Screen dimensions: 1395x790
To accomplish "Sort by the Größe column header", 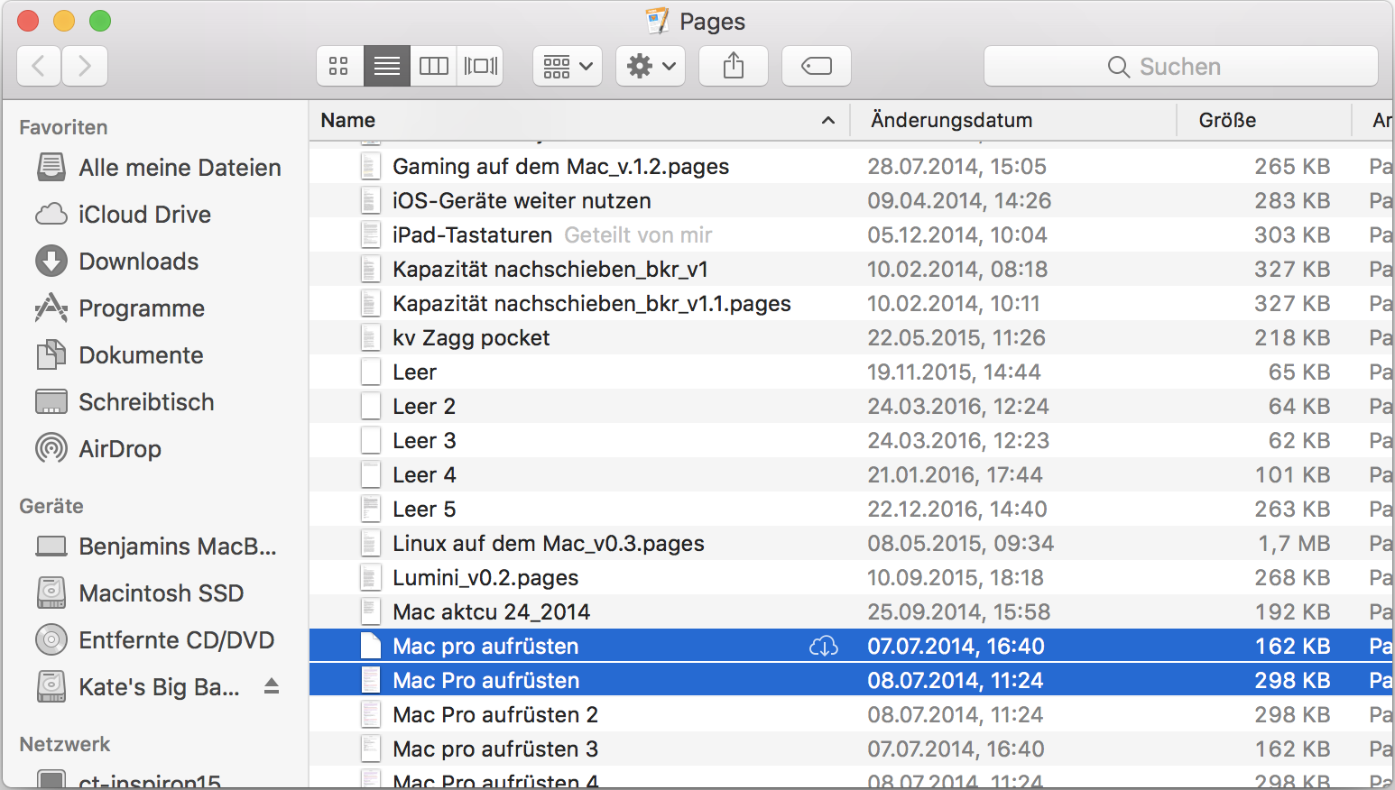I will pyautogui.click(x=1227, y=120).
